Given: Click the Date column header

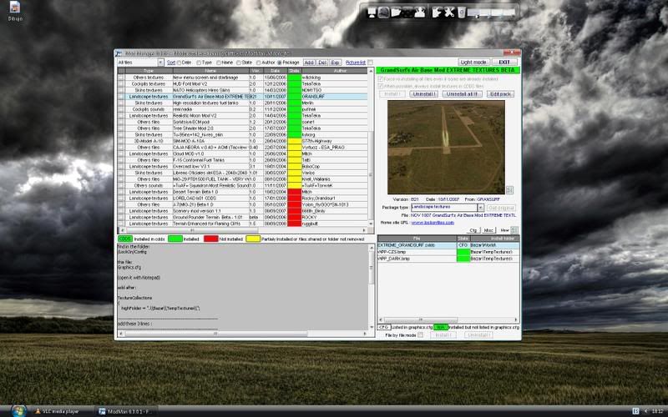Looking at the screenshot, I should [276, 71].
